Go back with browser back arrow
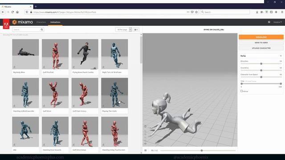The height and width of the screenshot is (160, 285). click(x=3, y=12)
